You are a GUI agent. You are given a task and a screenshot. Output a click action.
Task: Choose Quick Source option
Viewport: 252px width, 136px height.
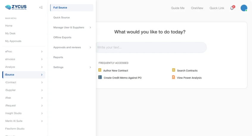62,17
